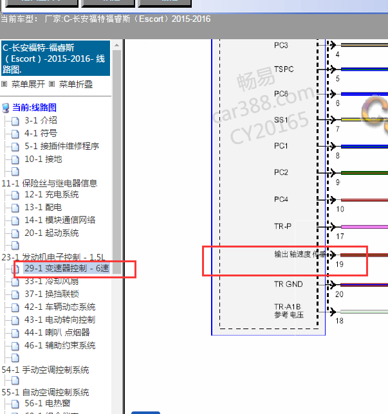Select 55-1 自动空调控制系统

pyautogui.click(x=45, y=392)
